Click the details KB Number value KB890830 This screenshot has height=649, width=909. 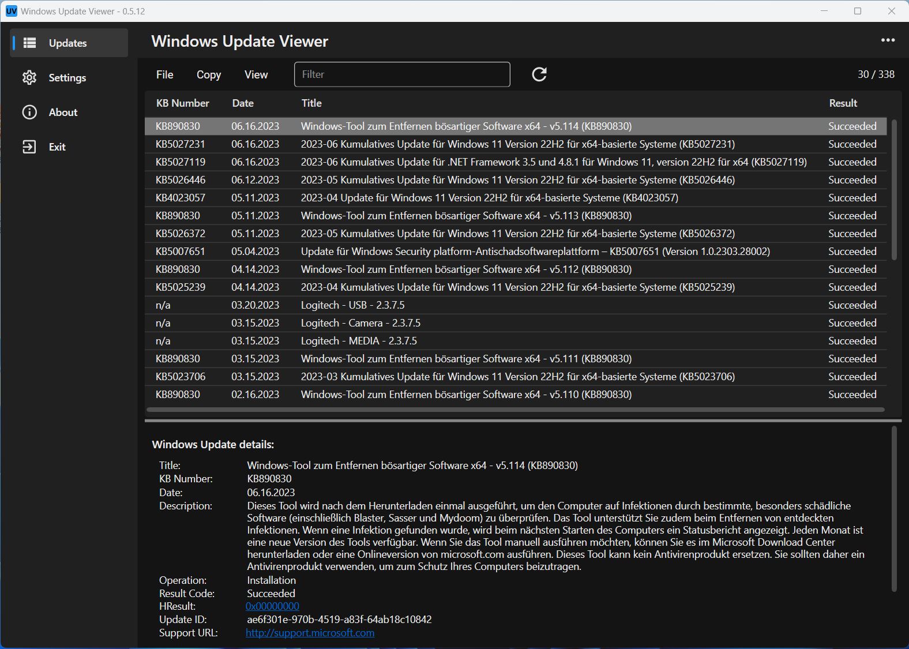[269, 479]
